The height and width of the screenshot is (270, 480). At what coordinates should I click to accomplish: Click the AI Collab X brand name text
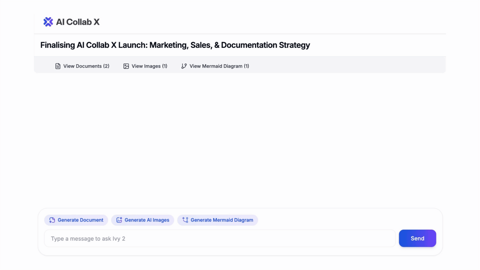(77, 22)
